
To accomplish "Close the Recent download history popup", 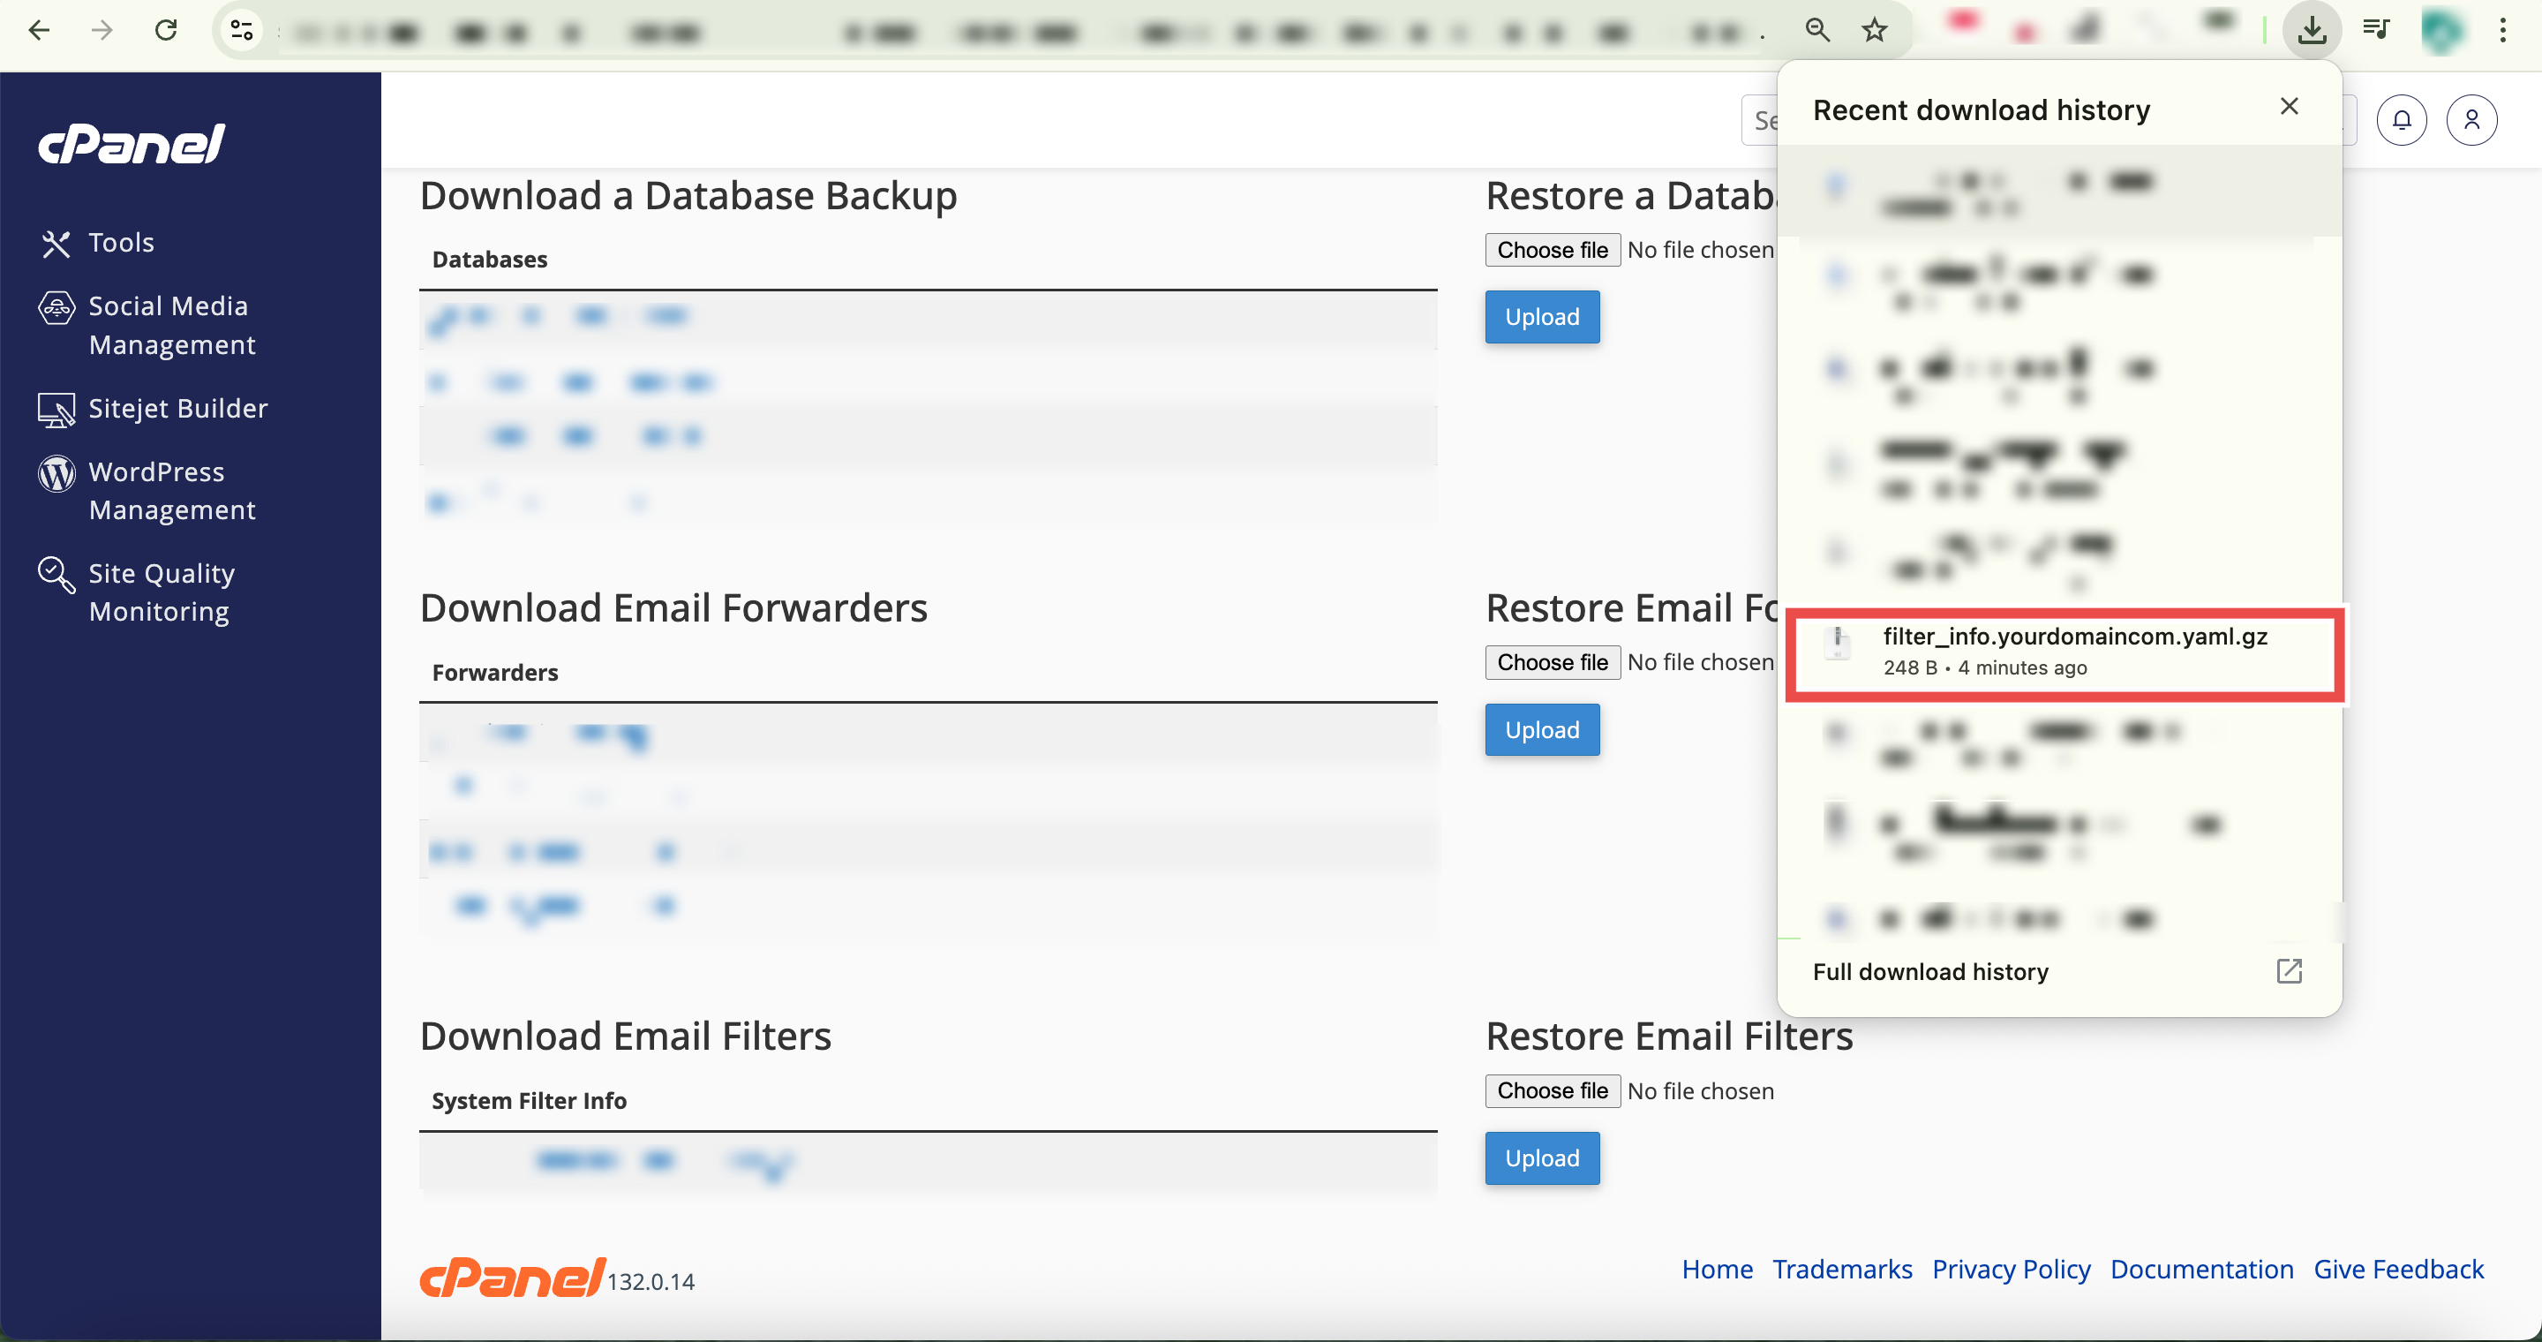I will point(2290,107).
